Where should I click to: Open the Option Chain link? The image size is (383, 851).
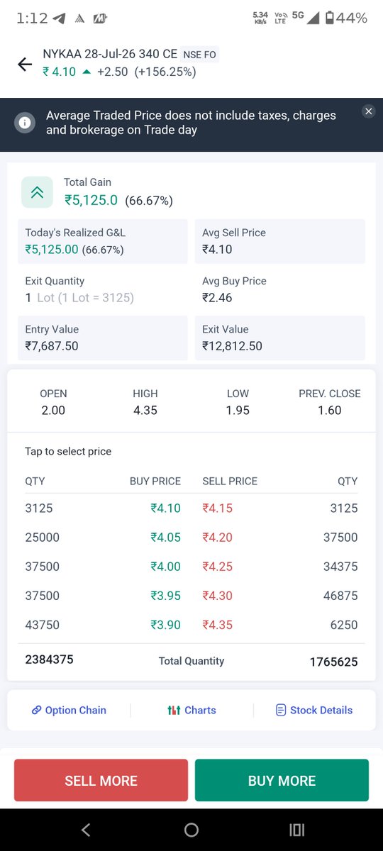click(69, 710)
